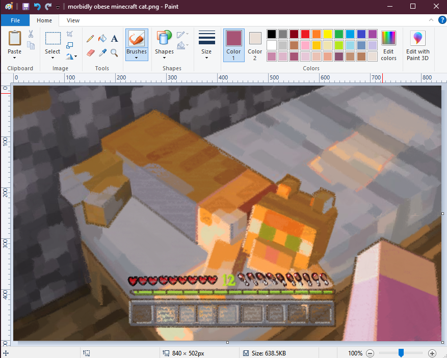
Task: Pick the yellow color swatch
Action: (328, 34)
